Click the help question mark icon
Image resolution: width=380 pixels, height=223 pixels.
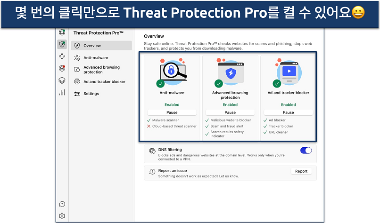point(62,204)
